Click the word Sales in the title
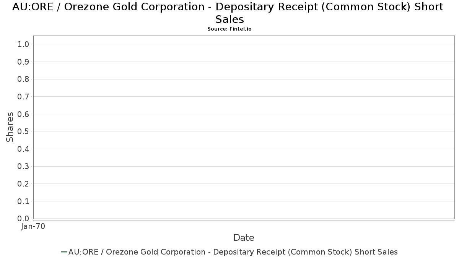This screenshot has height=258, width=459. [x=229, y=19]
